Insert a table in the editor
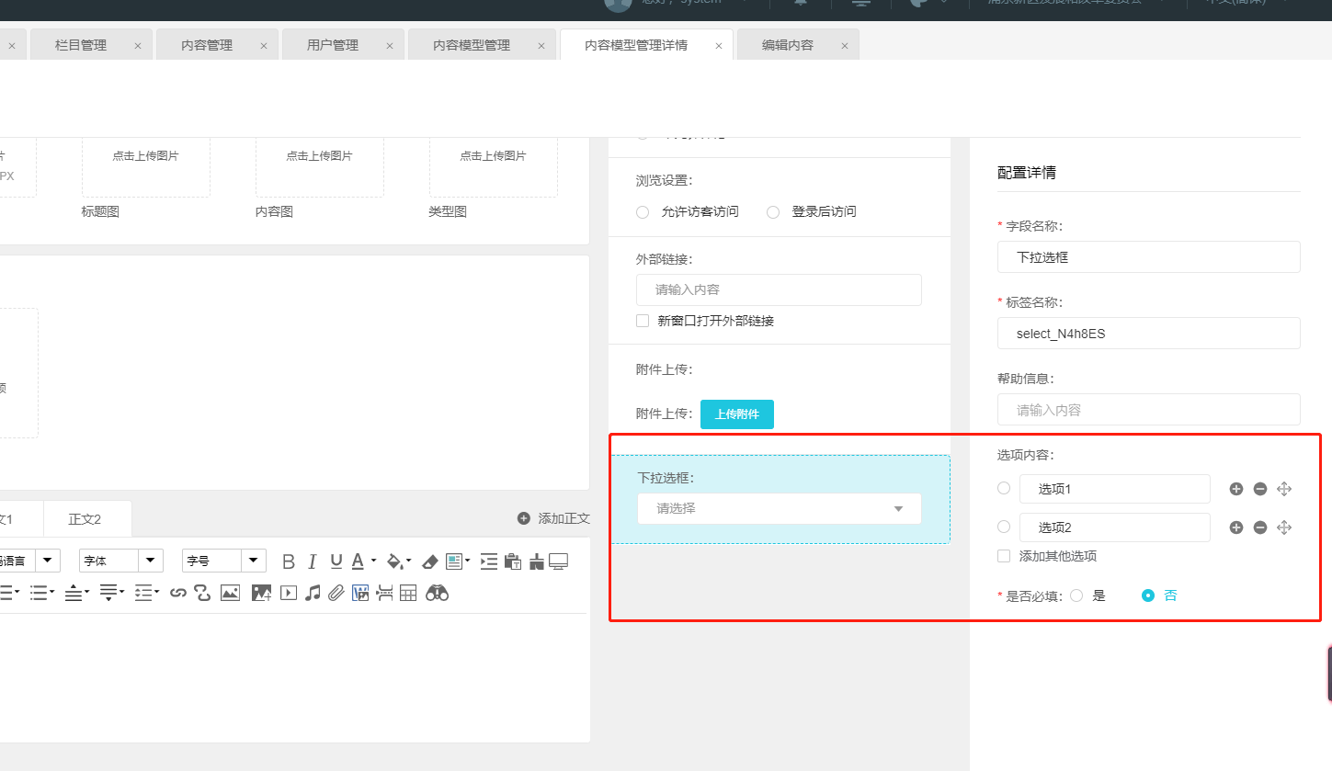 (x=408, y=594)
